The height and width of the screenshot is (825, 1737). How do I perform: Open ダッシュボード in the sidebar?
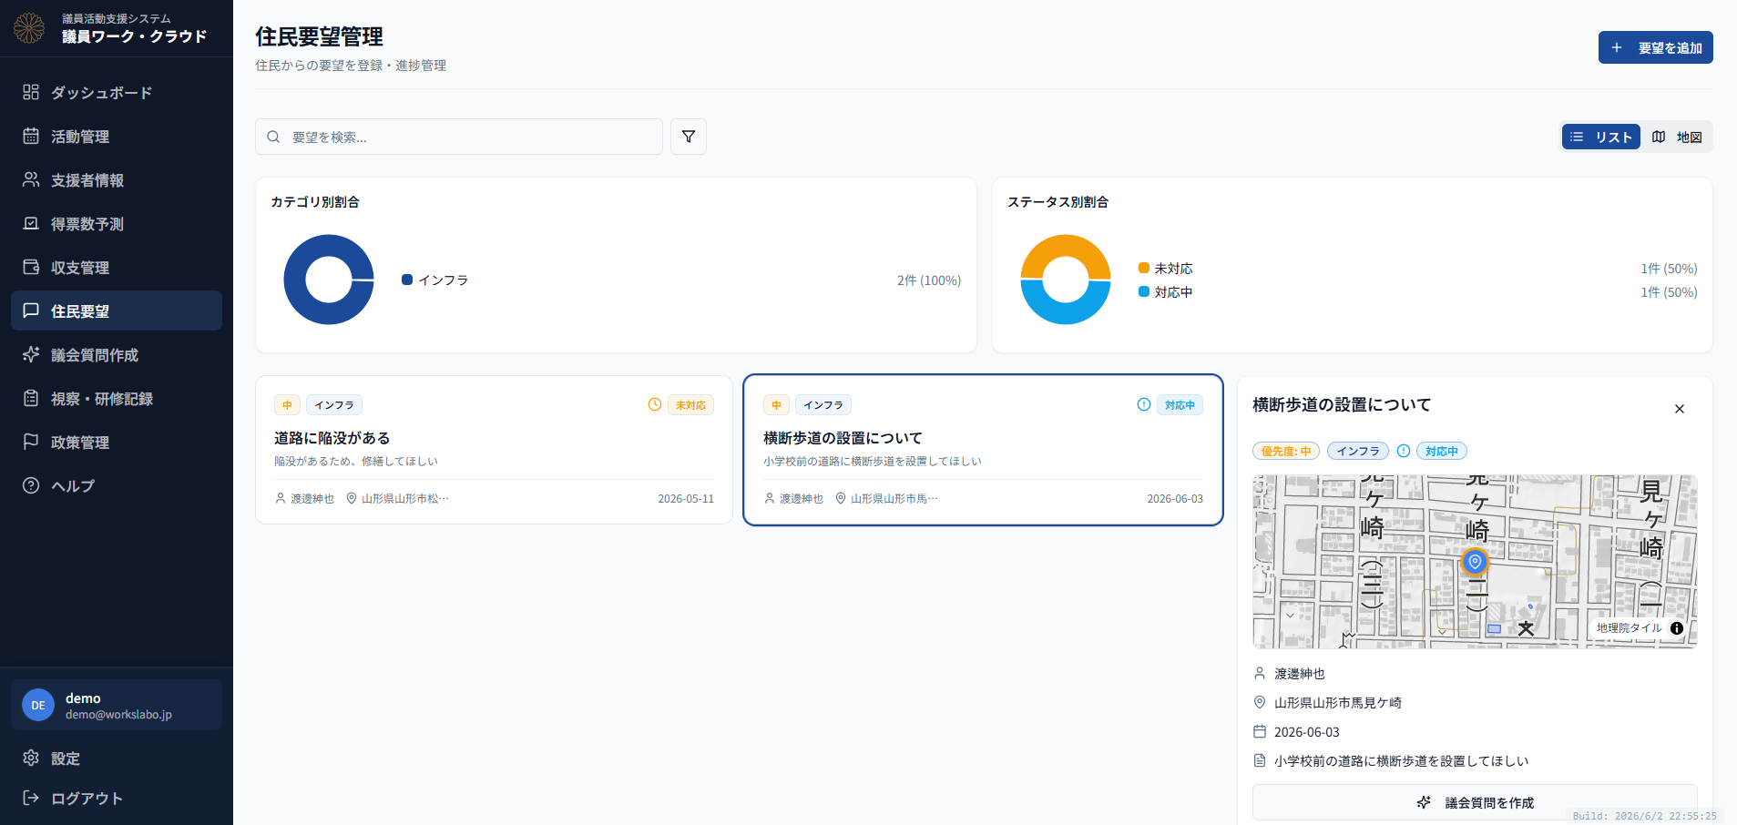point(117,92)
